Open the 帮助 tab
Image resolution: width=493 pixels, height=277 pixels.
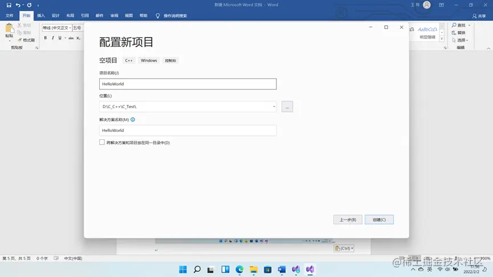(x=144, y=15)
